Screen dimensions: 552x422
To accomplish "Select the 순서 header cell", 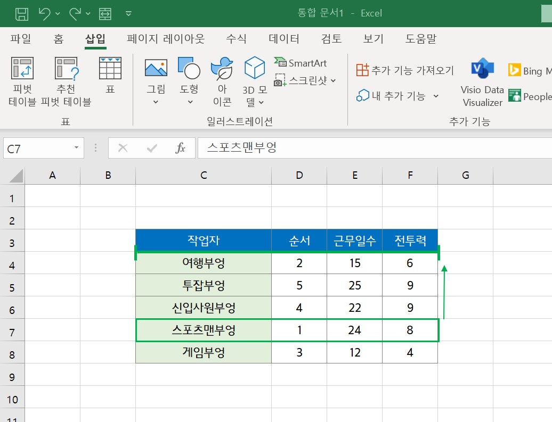I will click(299, 241).
